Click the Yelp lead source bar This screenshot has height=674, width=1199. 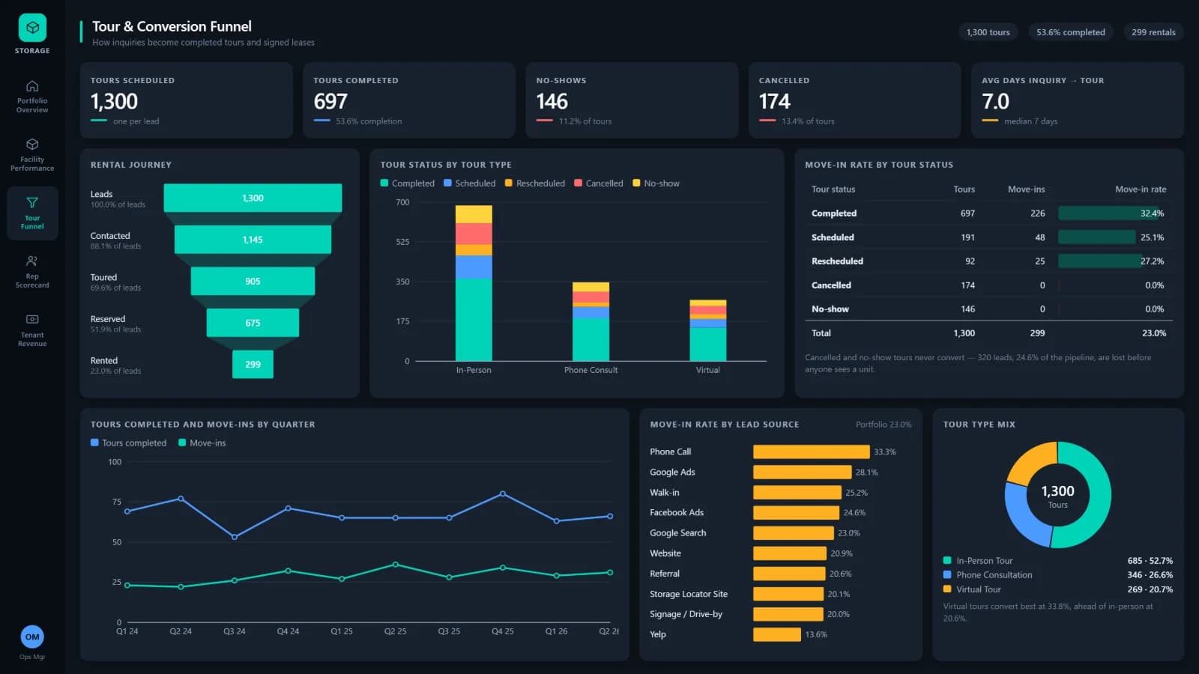pos(777,634)
